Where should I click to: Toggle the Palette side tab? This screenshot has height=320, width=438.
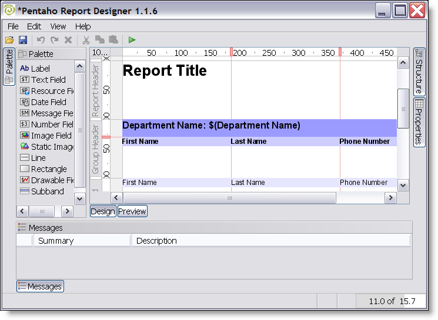[9, 66]
